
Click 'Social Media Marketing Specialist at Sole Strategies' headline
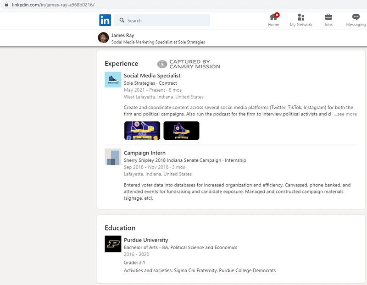coord(158,42)
